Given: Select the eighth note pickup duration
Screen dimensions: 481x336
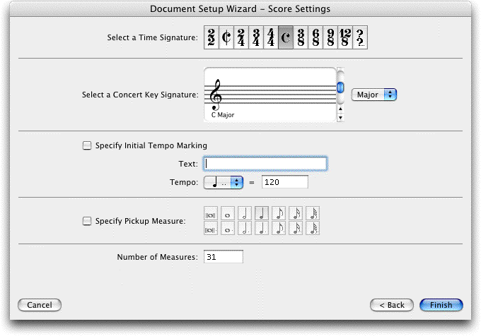Looking at the screenshot, I should [279, 214].
